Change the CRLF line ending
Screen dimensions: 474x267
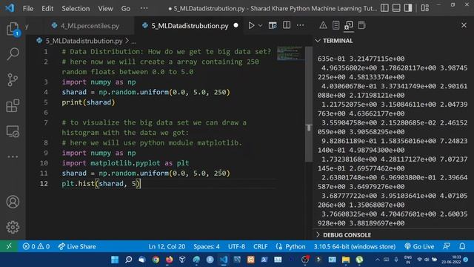click(x=260, y=246)
